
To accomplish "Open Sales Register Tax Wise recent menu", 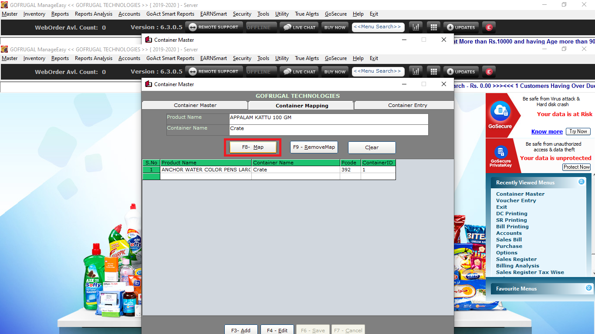I will 530,272.
